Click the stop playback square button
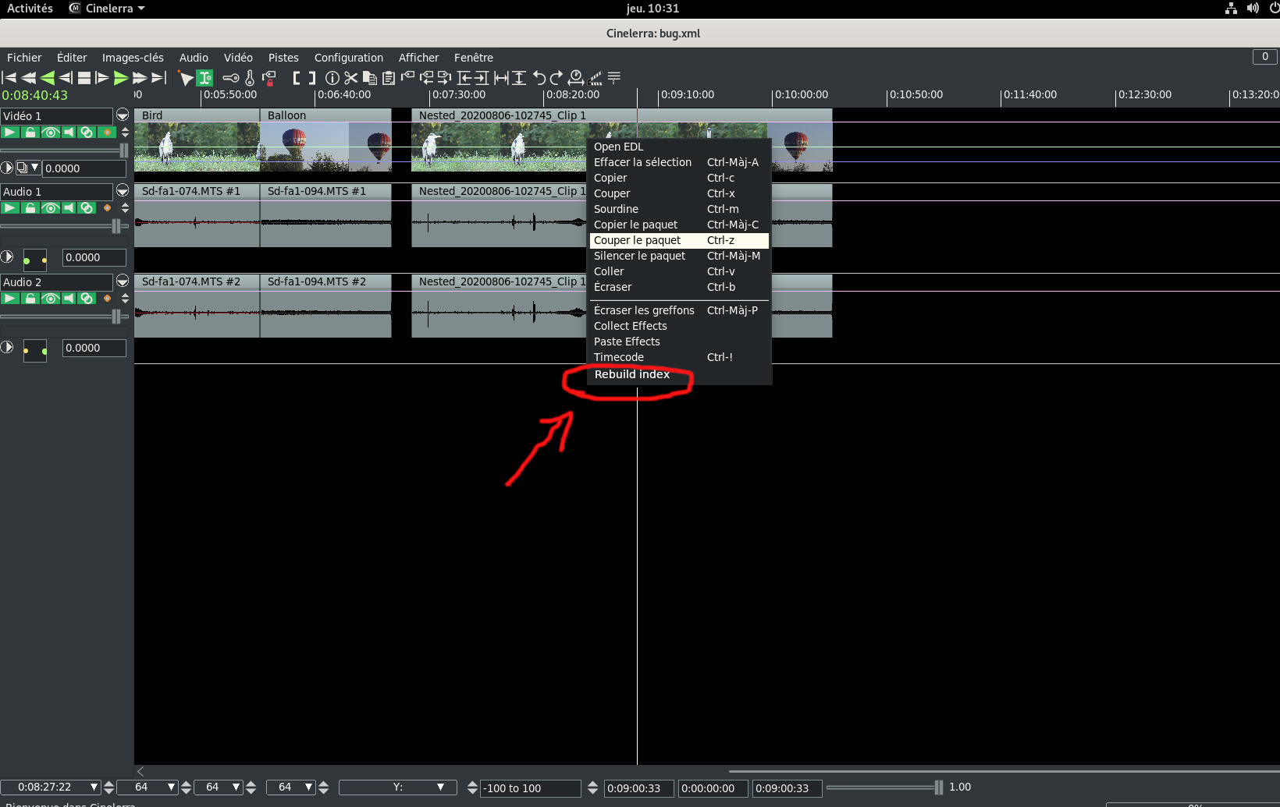The width and height of the screenshot is (1280, 807). coord(84,78)
